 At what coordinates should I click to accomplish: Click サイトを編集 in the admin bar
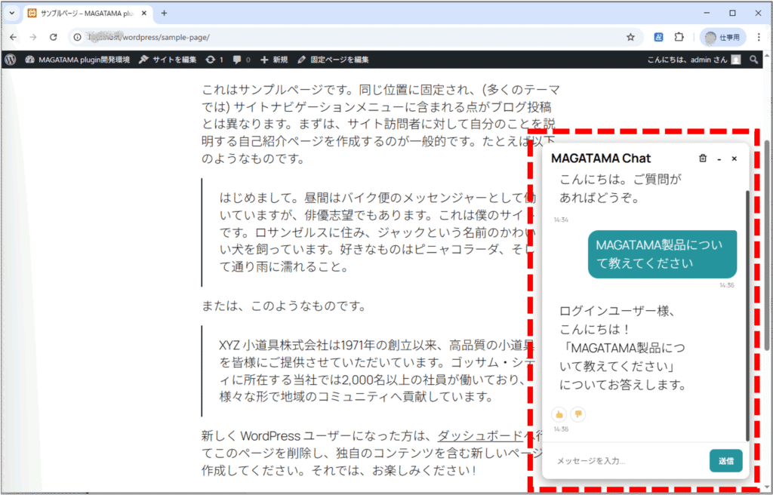(x=168, y=60)
